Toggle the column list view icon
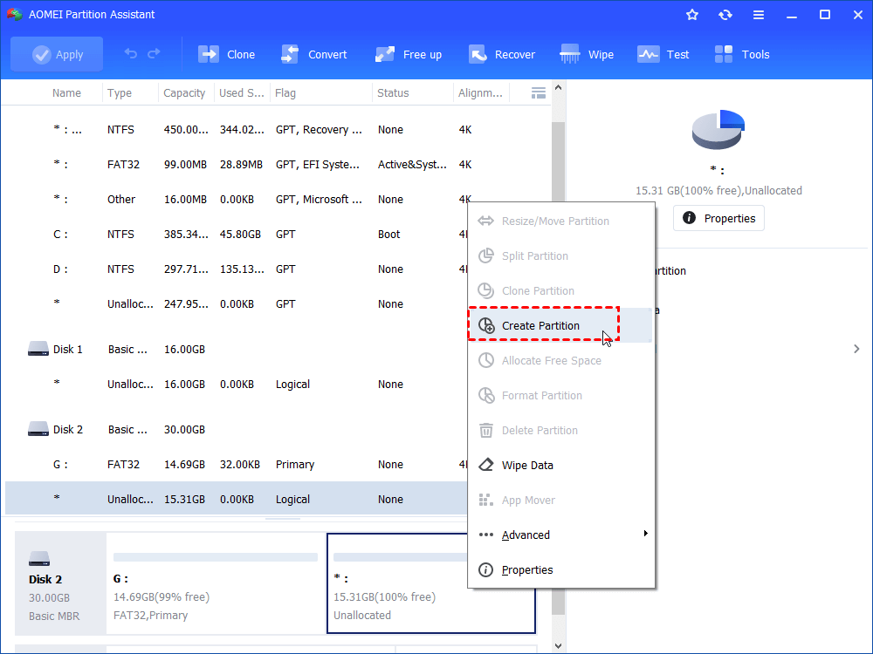 pos(539,93)
